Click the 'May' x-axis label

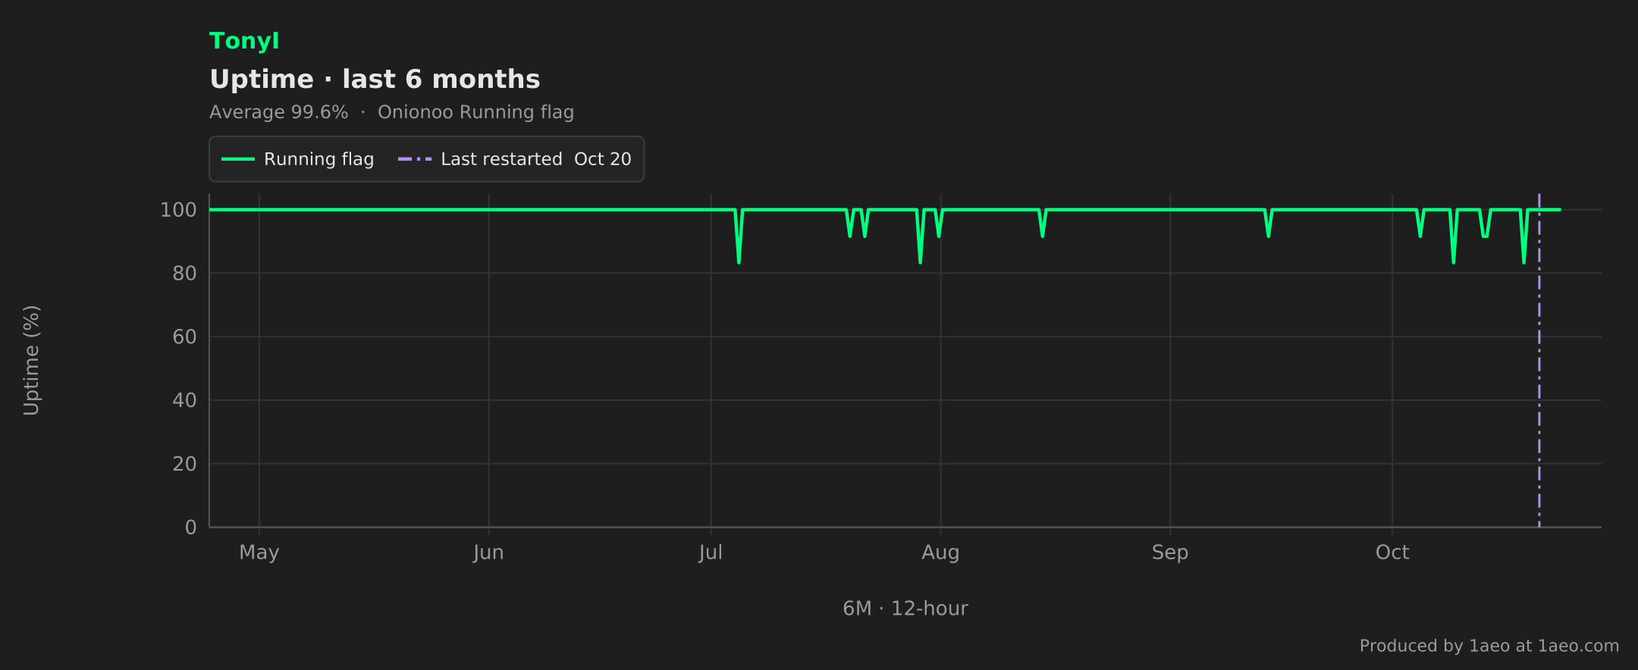click(259, 553)
